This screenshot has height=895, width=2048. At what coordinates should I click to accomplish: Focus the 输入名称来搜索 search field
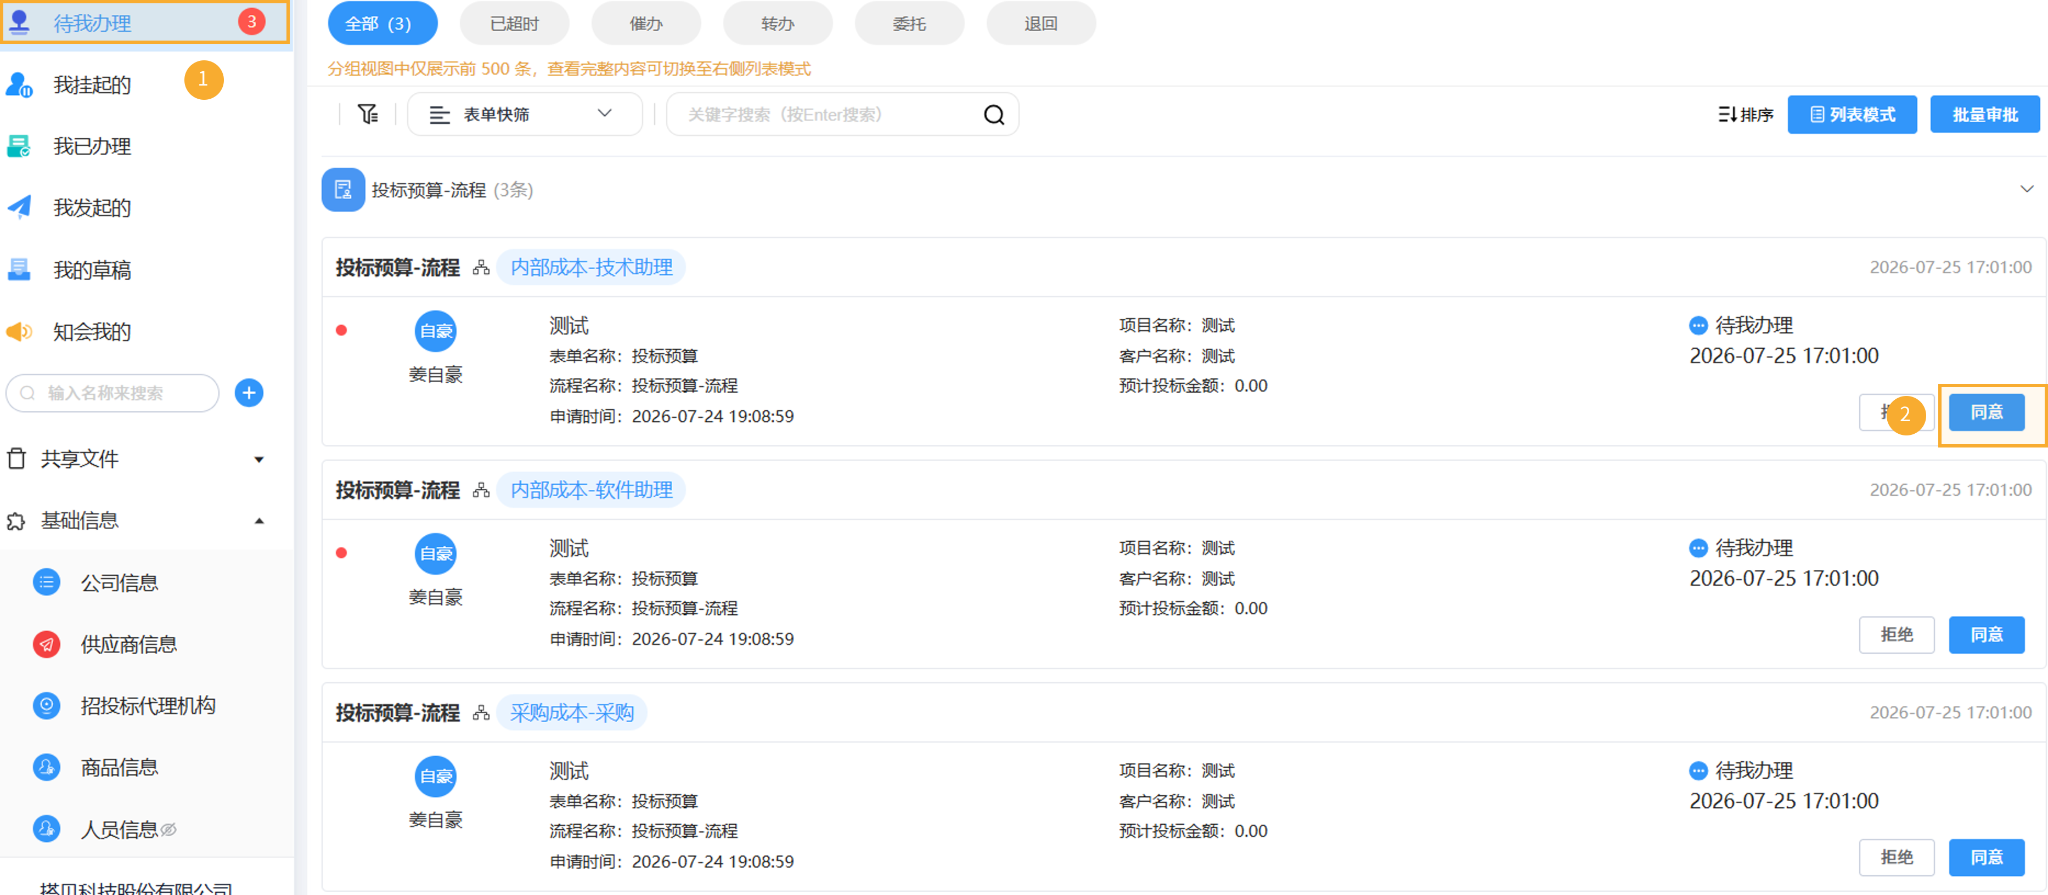coord(112,393)
